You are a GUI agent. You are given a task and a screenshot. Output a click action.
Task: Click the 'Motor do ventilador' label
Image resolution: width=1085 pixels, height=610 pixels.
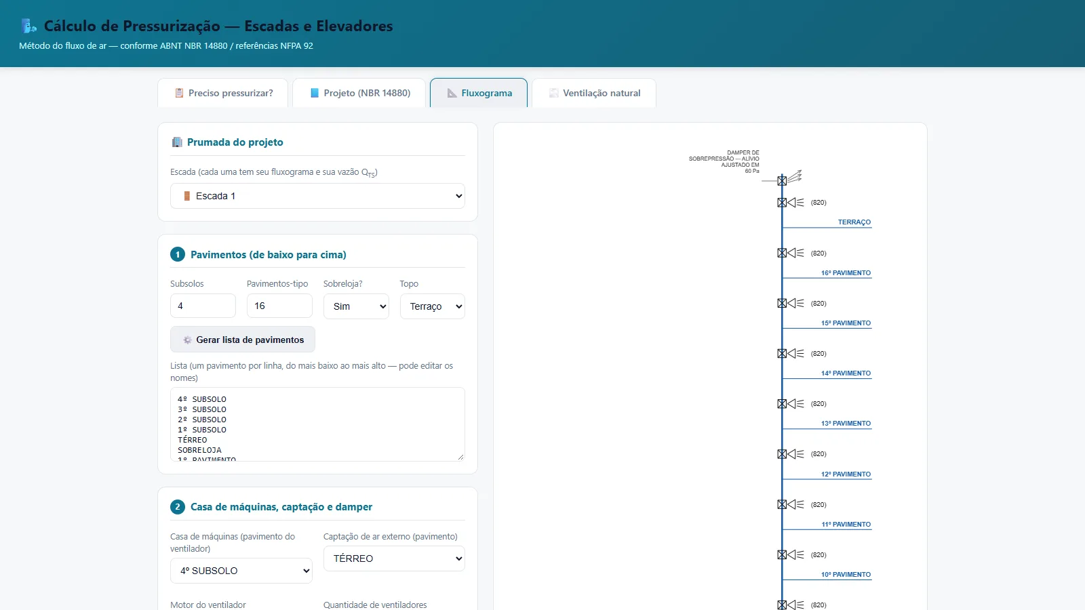pyautogui.click(x=208, y=605)
